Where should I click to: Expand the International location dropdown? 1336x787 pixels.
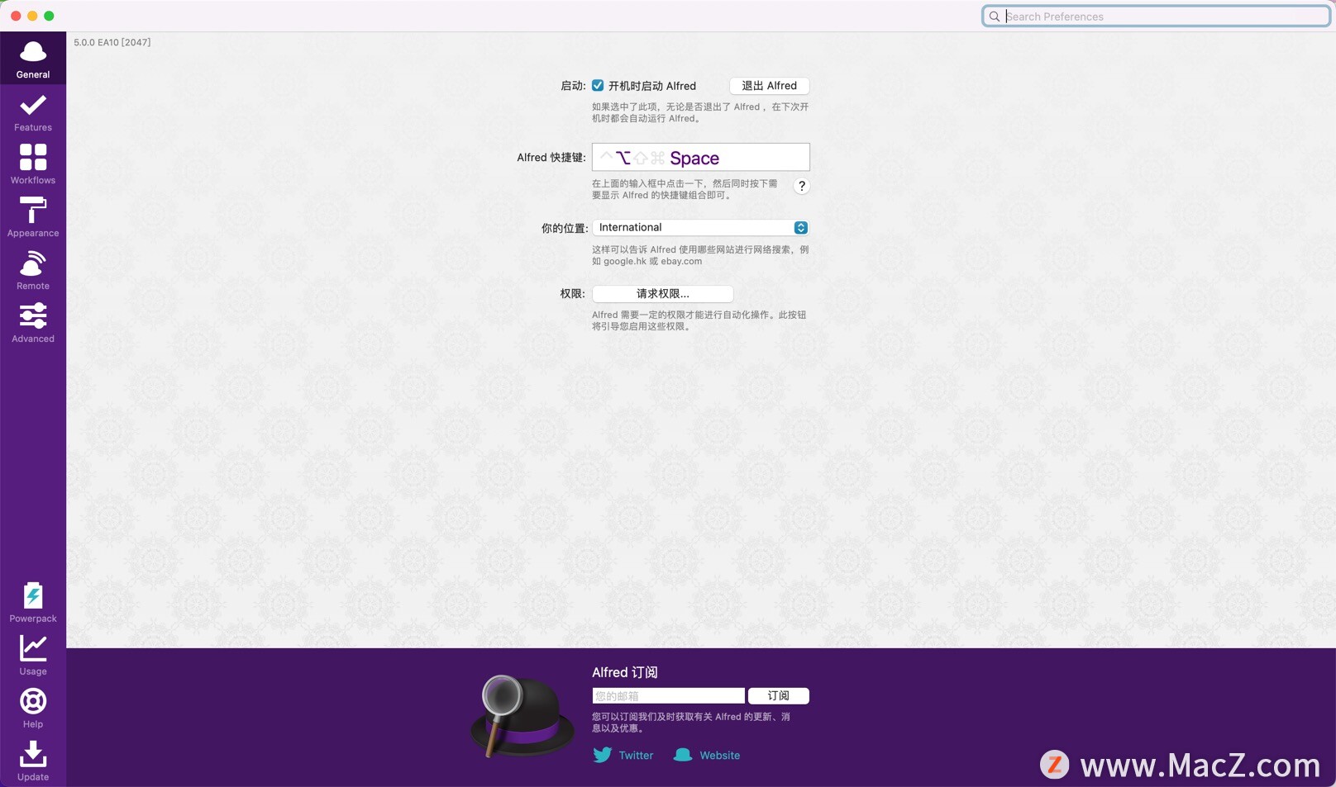click(x=701, y=228)
